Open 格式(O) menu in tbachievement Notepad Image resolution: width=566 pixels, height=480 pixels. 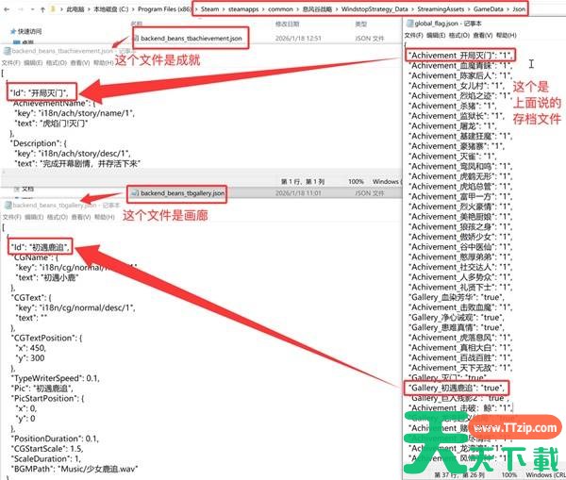tap(57, 63)
